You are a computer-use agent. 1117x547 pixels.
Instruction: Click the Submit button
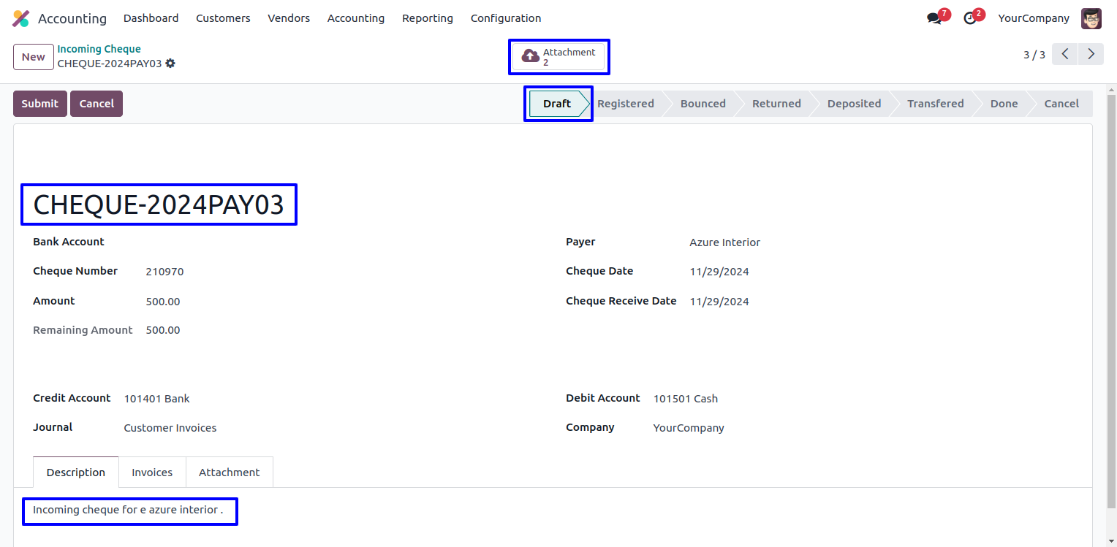click(x=39, y=104)
